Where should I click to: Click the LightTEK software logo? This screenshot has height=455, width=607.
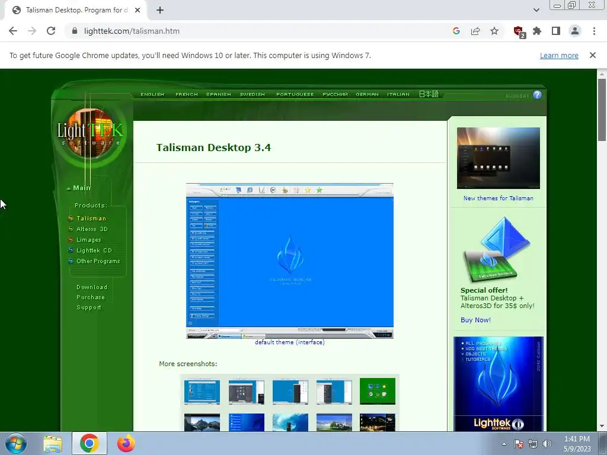[91, 133]
